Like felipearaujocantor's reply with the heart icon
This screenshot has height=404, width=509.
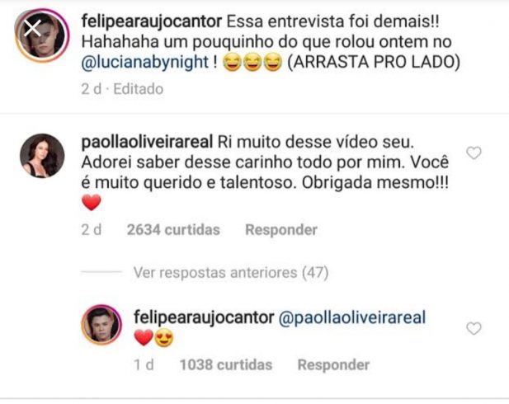[x=474, y=328]
